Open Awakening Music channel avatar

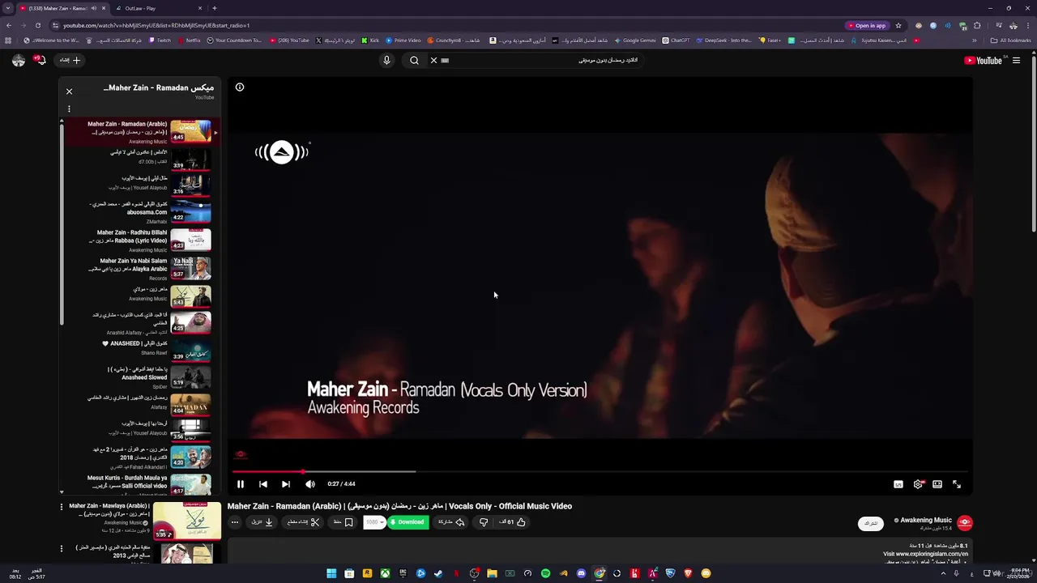click(x=964, y=522)
